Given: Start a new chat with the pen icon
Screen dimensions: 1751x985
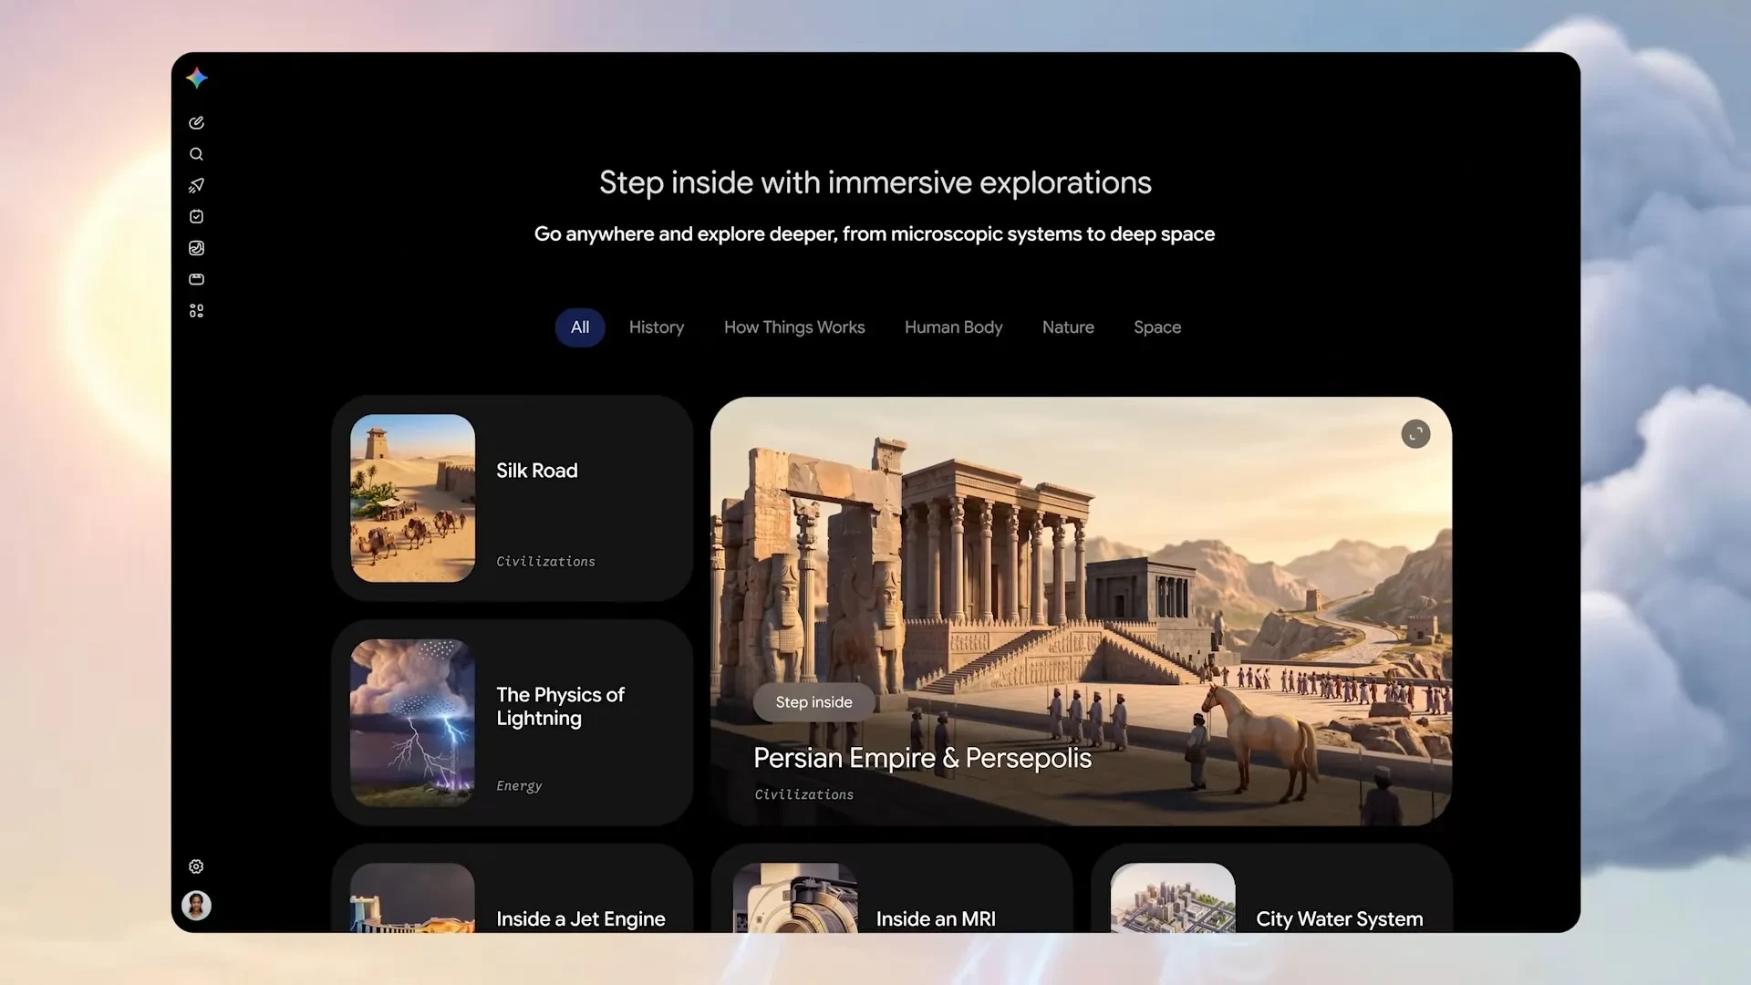Looking at the screenshot, I should tap(196, 122).
